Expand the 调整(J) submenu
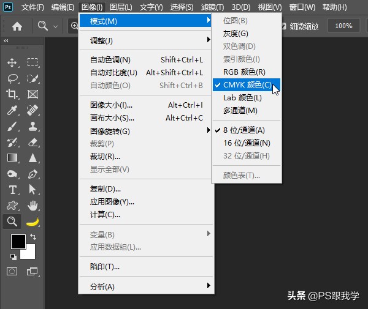Screen dimensions: 368x309 click(x=145, y=40)
